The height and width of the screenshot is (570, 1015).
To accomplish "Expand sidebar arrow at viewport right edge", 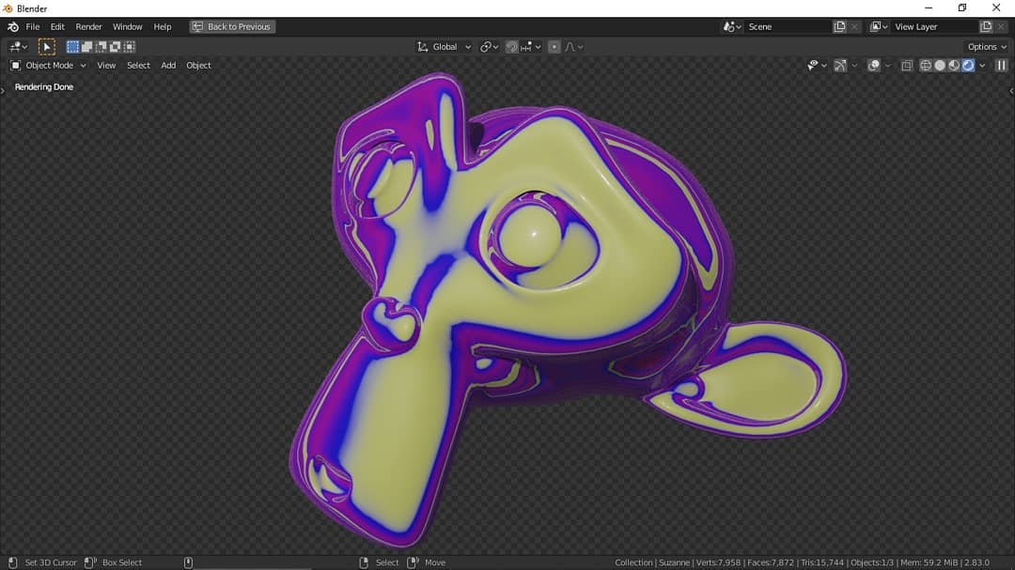I will click(x=1012, y=90).
